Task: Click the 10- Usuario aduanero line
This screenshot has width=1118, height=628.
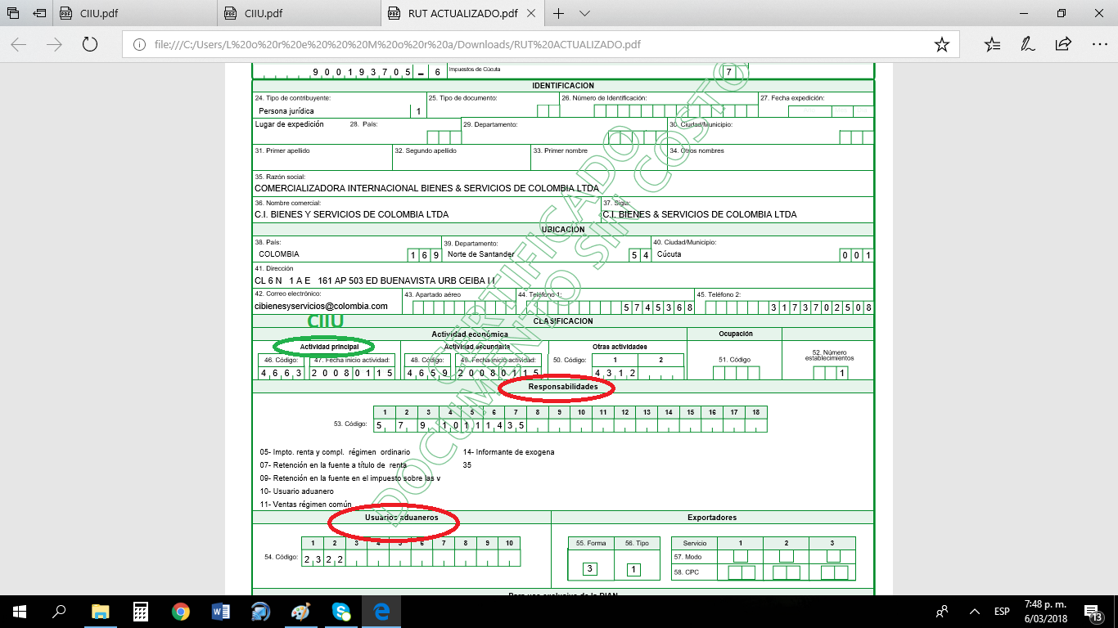Action: coord(296,491)
